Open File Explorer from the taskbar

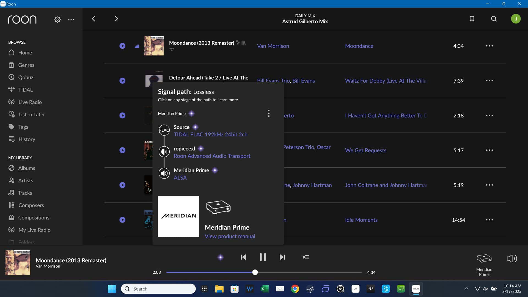[x=219, y=289]
